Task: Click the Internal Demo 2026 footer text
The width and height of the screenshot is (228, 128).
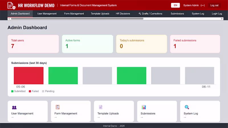Action: click(x=114, y=126)
